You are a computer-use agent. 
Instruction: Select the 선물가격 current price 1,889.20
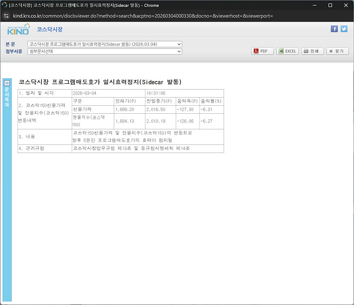click(125, 110)
